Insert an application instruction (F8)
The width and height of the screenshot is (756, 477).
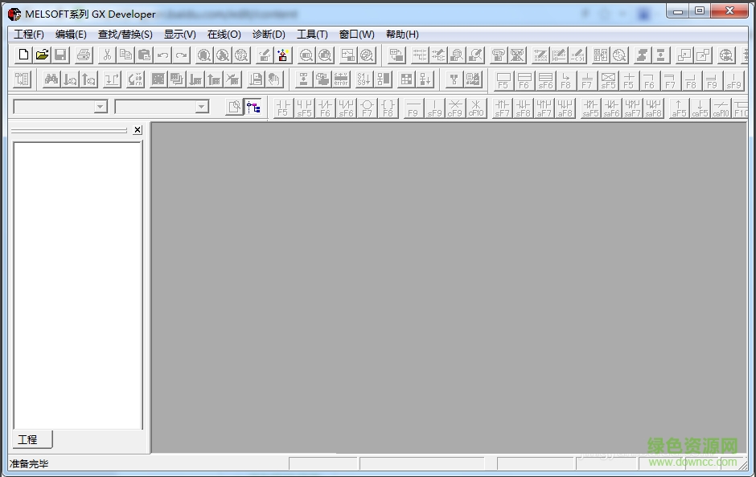click(x=388, y=108)
